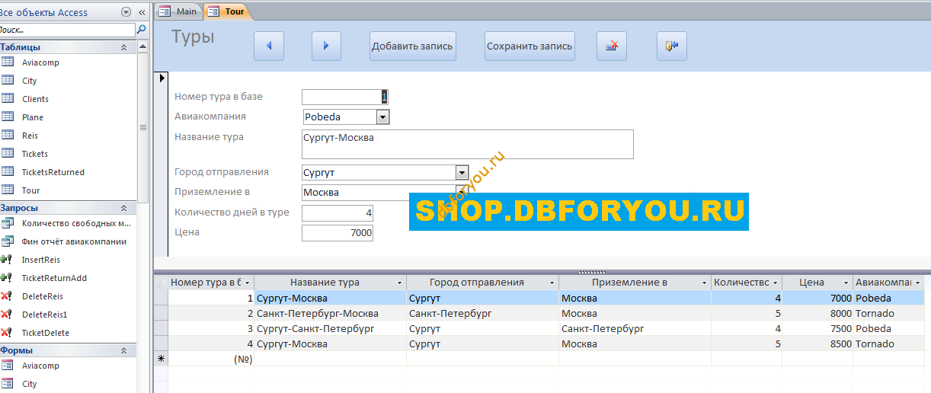
Task: Open Приземление в column header dropdown
Action: (703, 283)
